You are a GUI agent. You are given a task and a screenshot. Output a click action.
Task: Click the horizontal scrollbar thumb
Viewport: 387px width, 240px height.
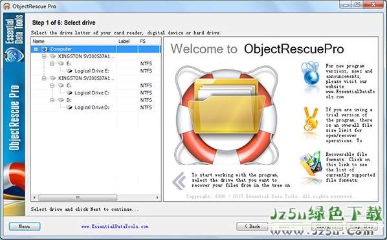tap(78, 197)
